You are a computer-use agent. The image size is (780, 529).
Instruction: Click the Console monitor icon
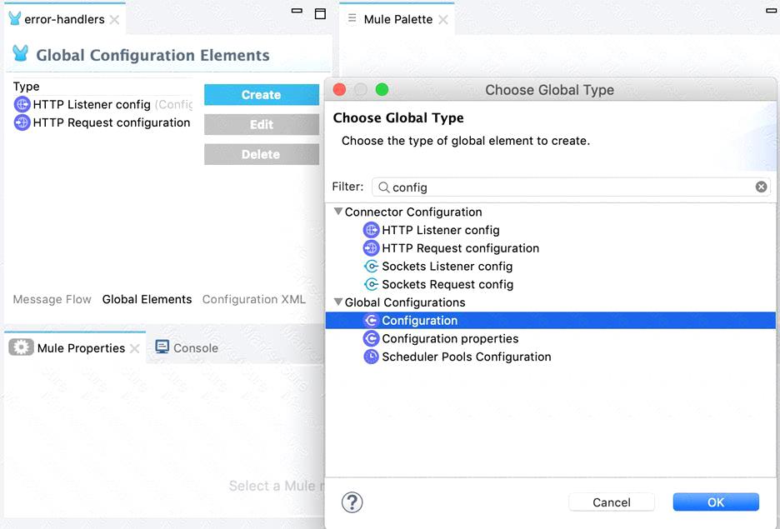tap(162, 347)
